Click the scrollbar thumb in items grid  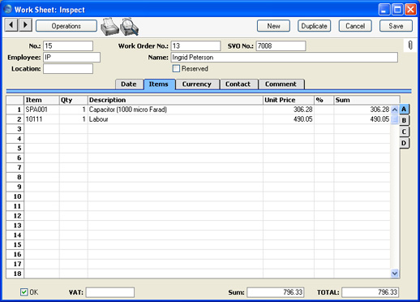point(395,119)
